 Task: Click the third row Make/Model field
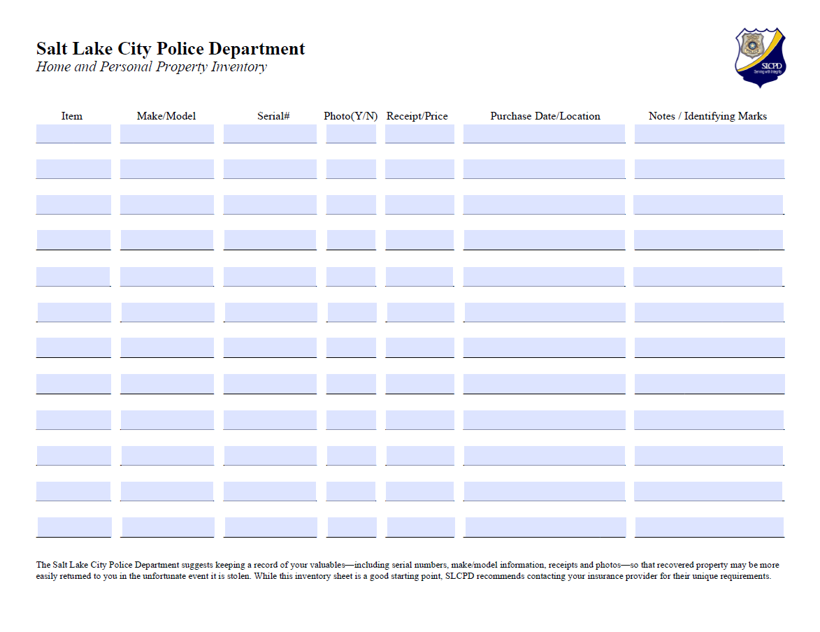[166, 204]
